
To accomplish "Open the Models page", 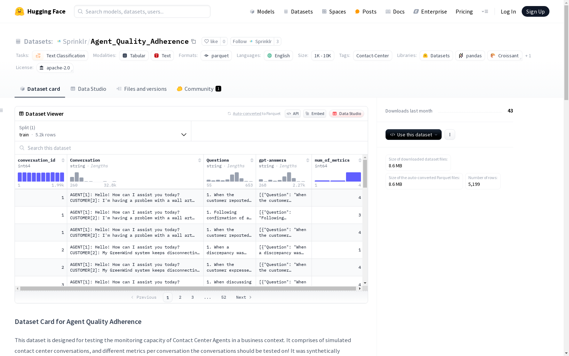I will (262, 11).
